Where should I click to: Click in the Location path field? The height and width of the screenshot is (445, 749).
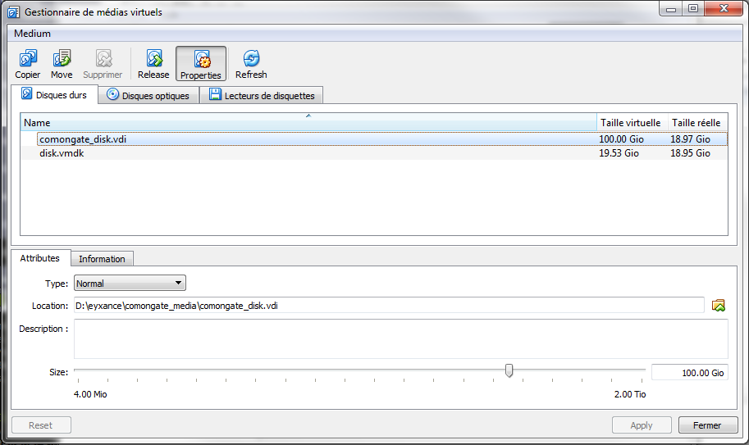coord(389,305)
